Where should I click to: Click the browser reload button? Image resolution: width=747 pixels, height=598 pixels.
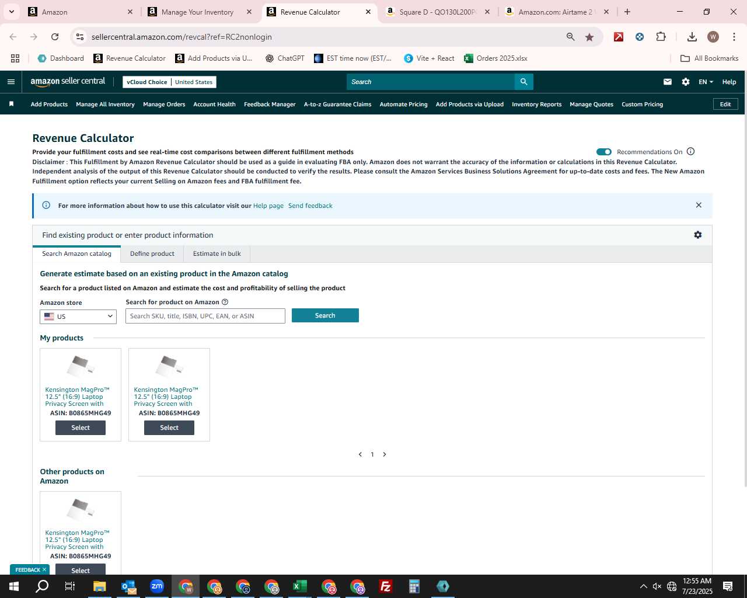click(55, 37)
